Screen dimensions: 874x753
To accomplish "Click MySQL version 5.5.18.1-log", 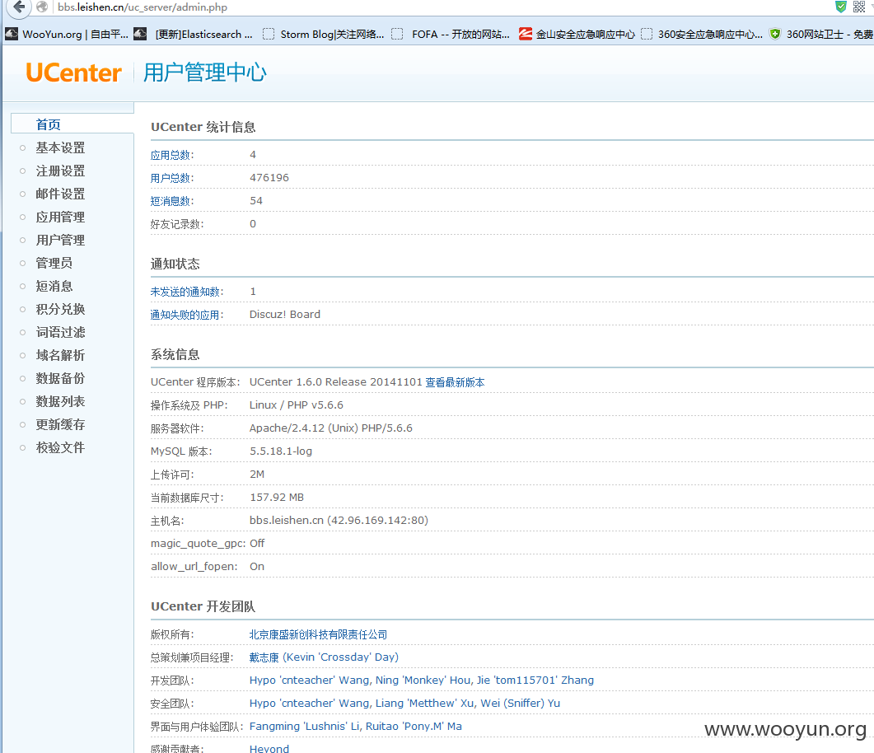I will pos(281,451).
